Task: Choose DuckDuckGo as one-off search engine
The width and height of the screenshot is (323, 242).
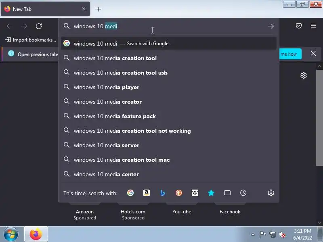Action: point(178,193)
